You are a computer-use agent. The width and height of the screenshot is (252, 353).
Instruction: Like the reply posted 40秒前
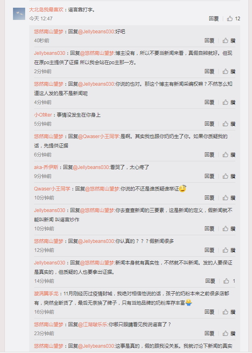229,41
